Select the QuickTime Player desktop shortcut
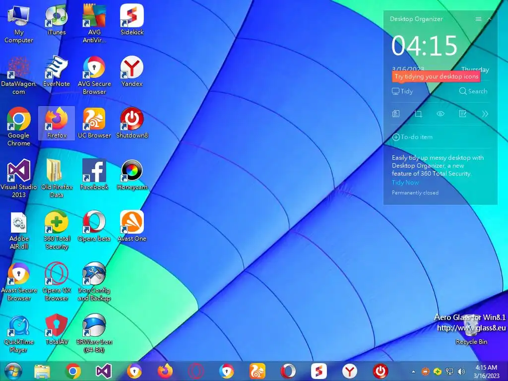Image resolution: width=508 pixels, height=381 pixels. [x=18, y=333]
